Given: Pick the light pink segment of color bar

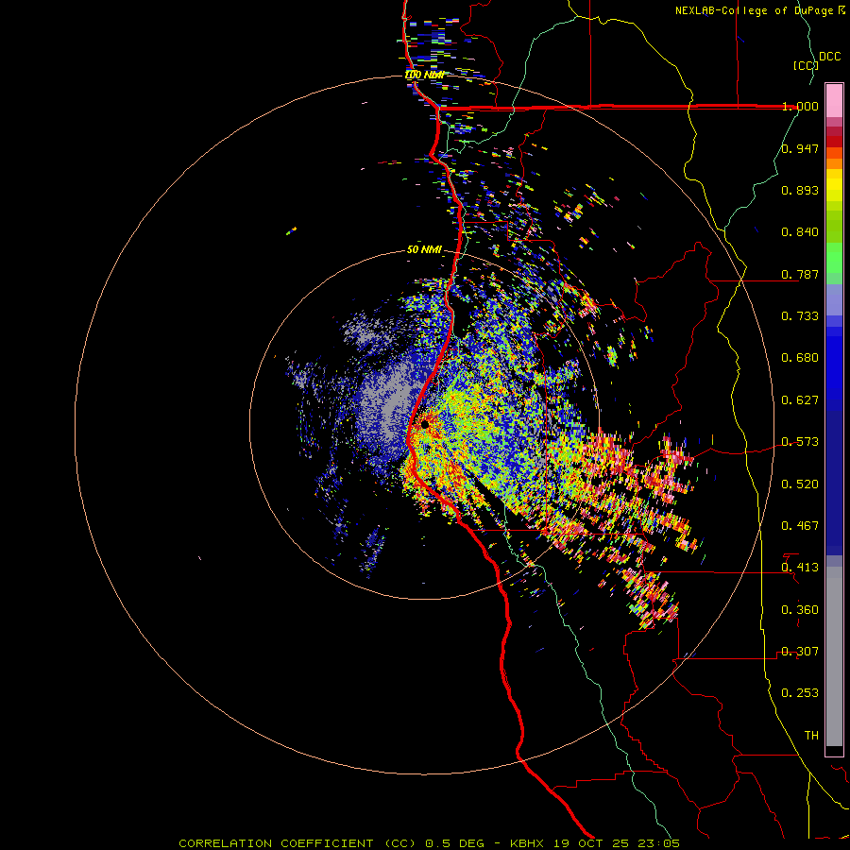Looking at the screenshot, I should click(834, 100).
